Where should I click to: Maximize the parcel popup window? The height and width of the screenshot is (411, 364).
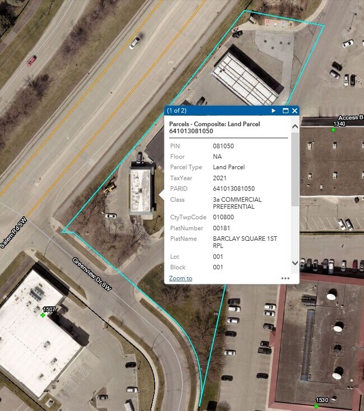point(285,111)
